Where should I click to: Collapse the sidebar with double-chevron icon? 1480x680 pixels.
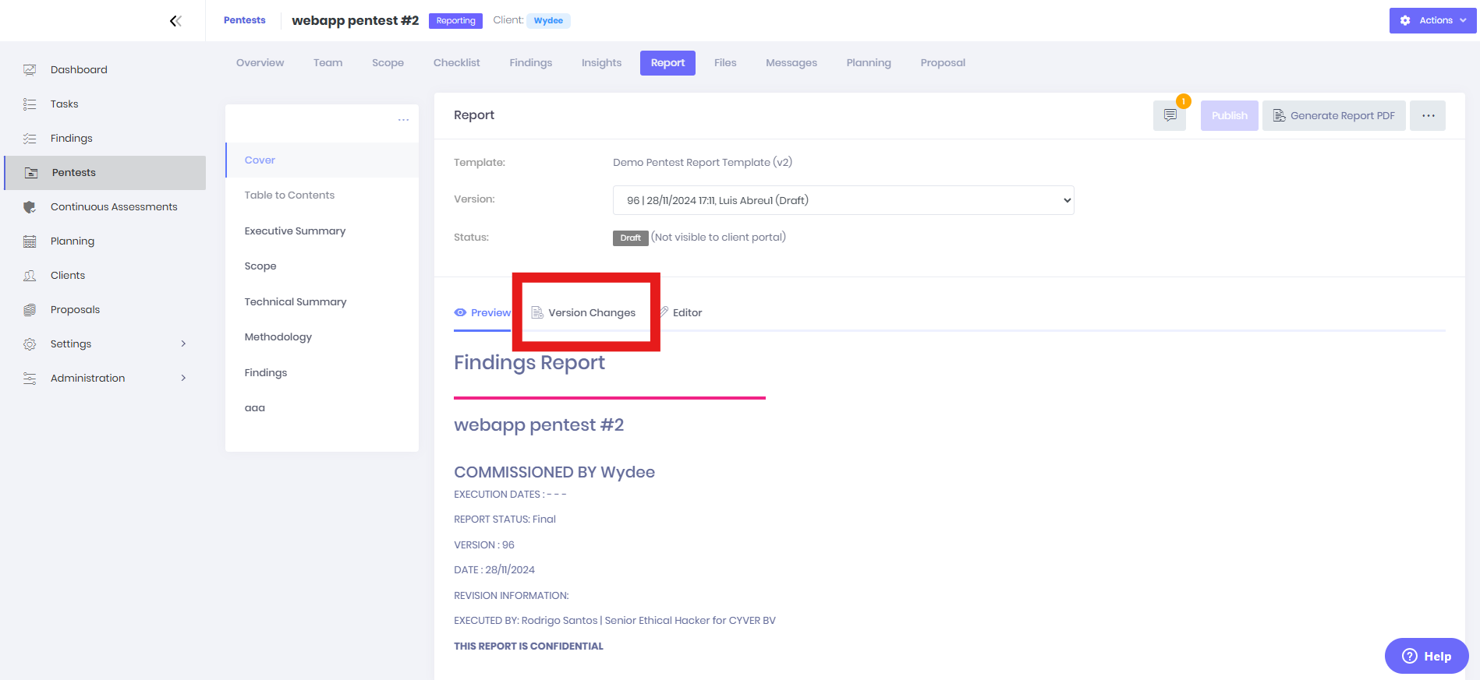coord(175,21)
